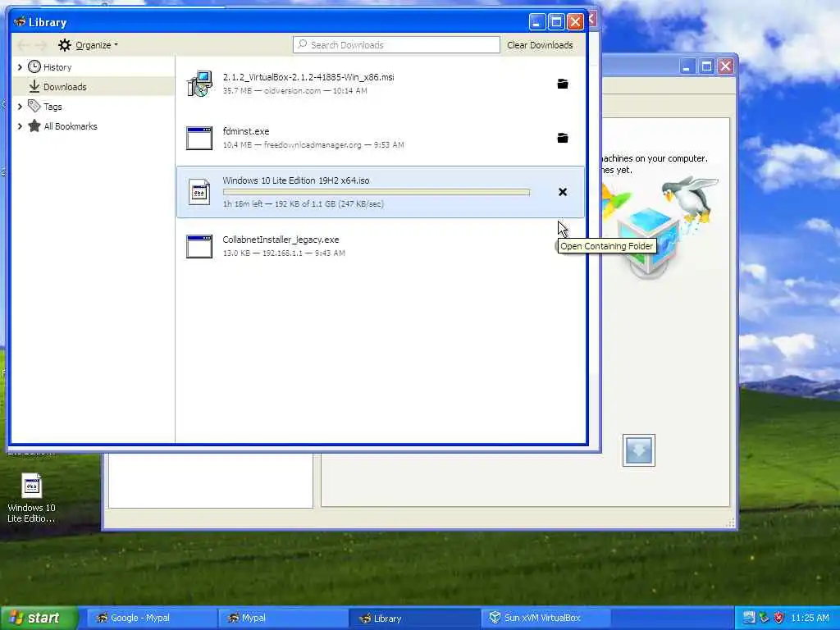840x630 pixels.
Task: Click the oldversion.com source details line
Action: tap(295, 90)
